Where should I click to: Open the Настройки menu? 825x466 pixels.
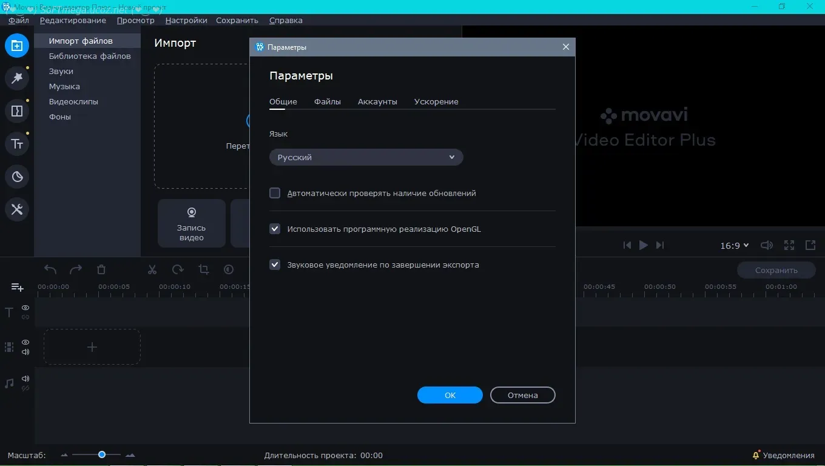click(x=186, y=20)
